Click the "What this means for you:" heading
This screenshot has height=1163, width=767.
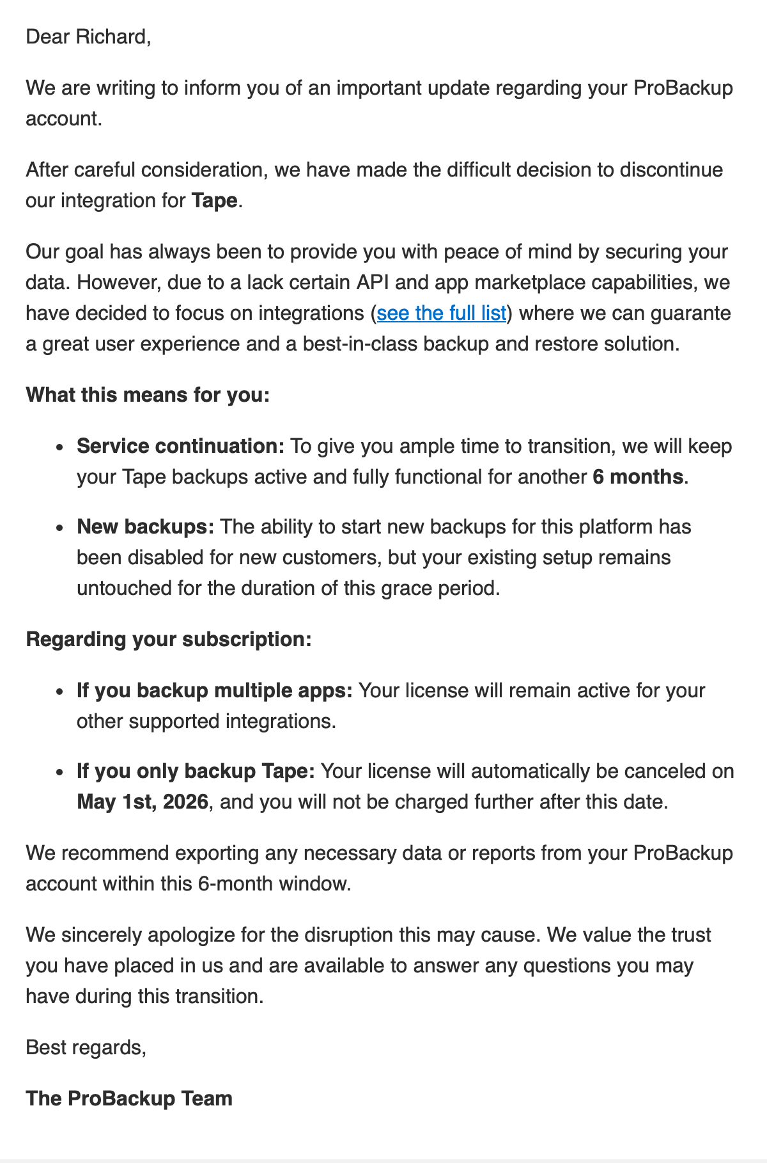(x=148, y=395)
